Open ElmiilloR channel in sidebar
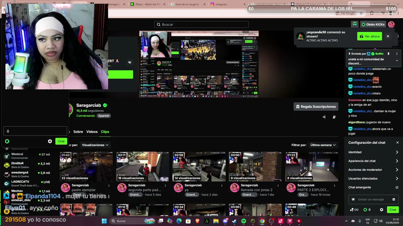 (x=26, y=165)
